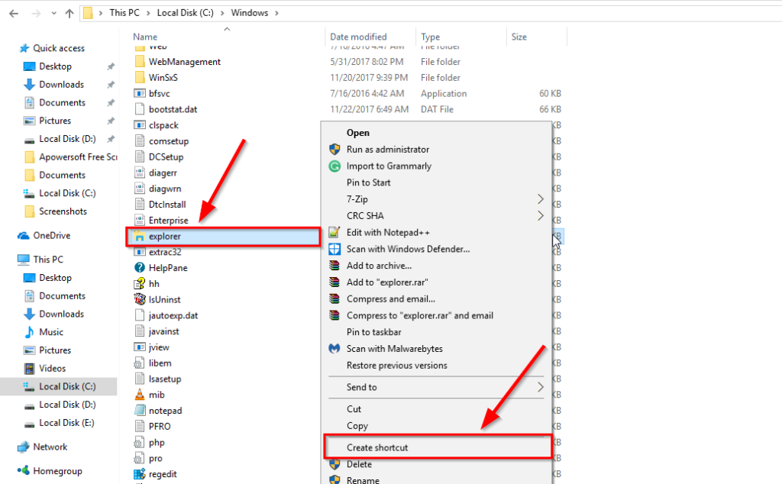This screenshot has width=782, height=484.
Task: Expand the 7-Zip submenu arrow
Action: [540, 198]
